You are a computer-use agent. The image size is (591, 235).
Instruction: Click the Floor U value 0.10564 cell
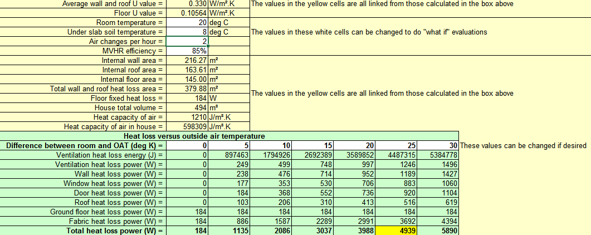187,13
